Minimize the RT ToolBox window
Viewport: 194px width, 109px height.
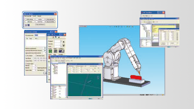coord(158,13)
